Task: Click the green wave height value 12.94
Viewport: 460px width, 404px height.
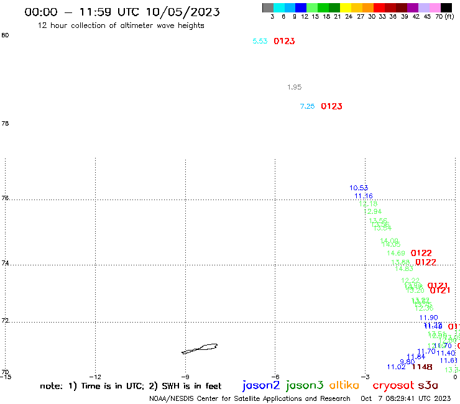Action: [372, 211]
